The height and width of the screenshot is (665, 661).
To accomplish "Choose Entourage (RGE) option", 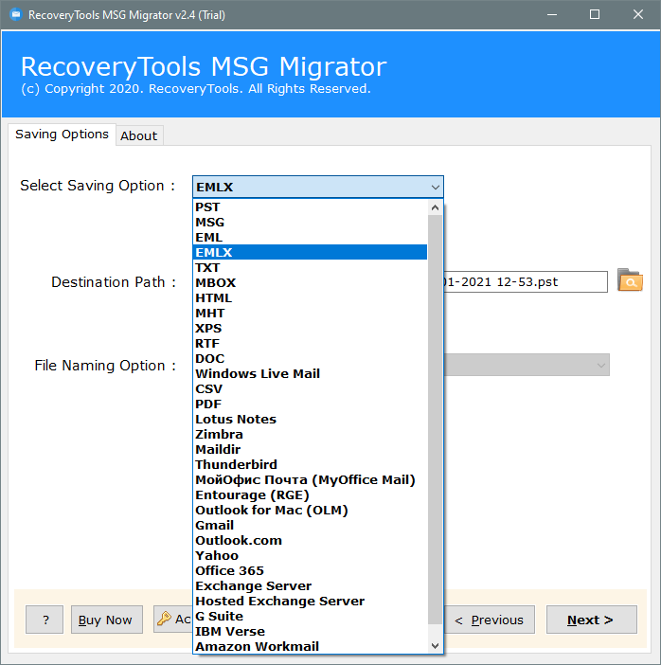I will pos(310,494).
